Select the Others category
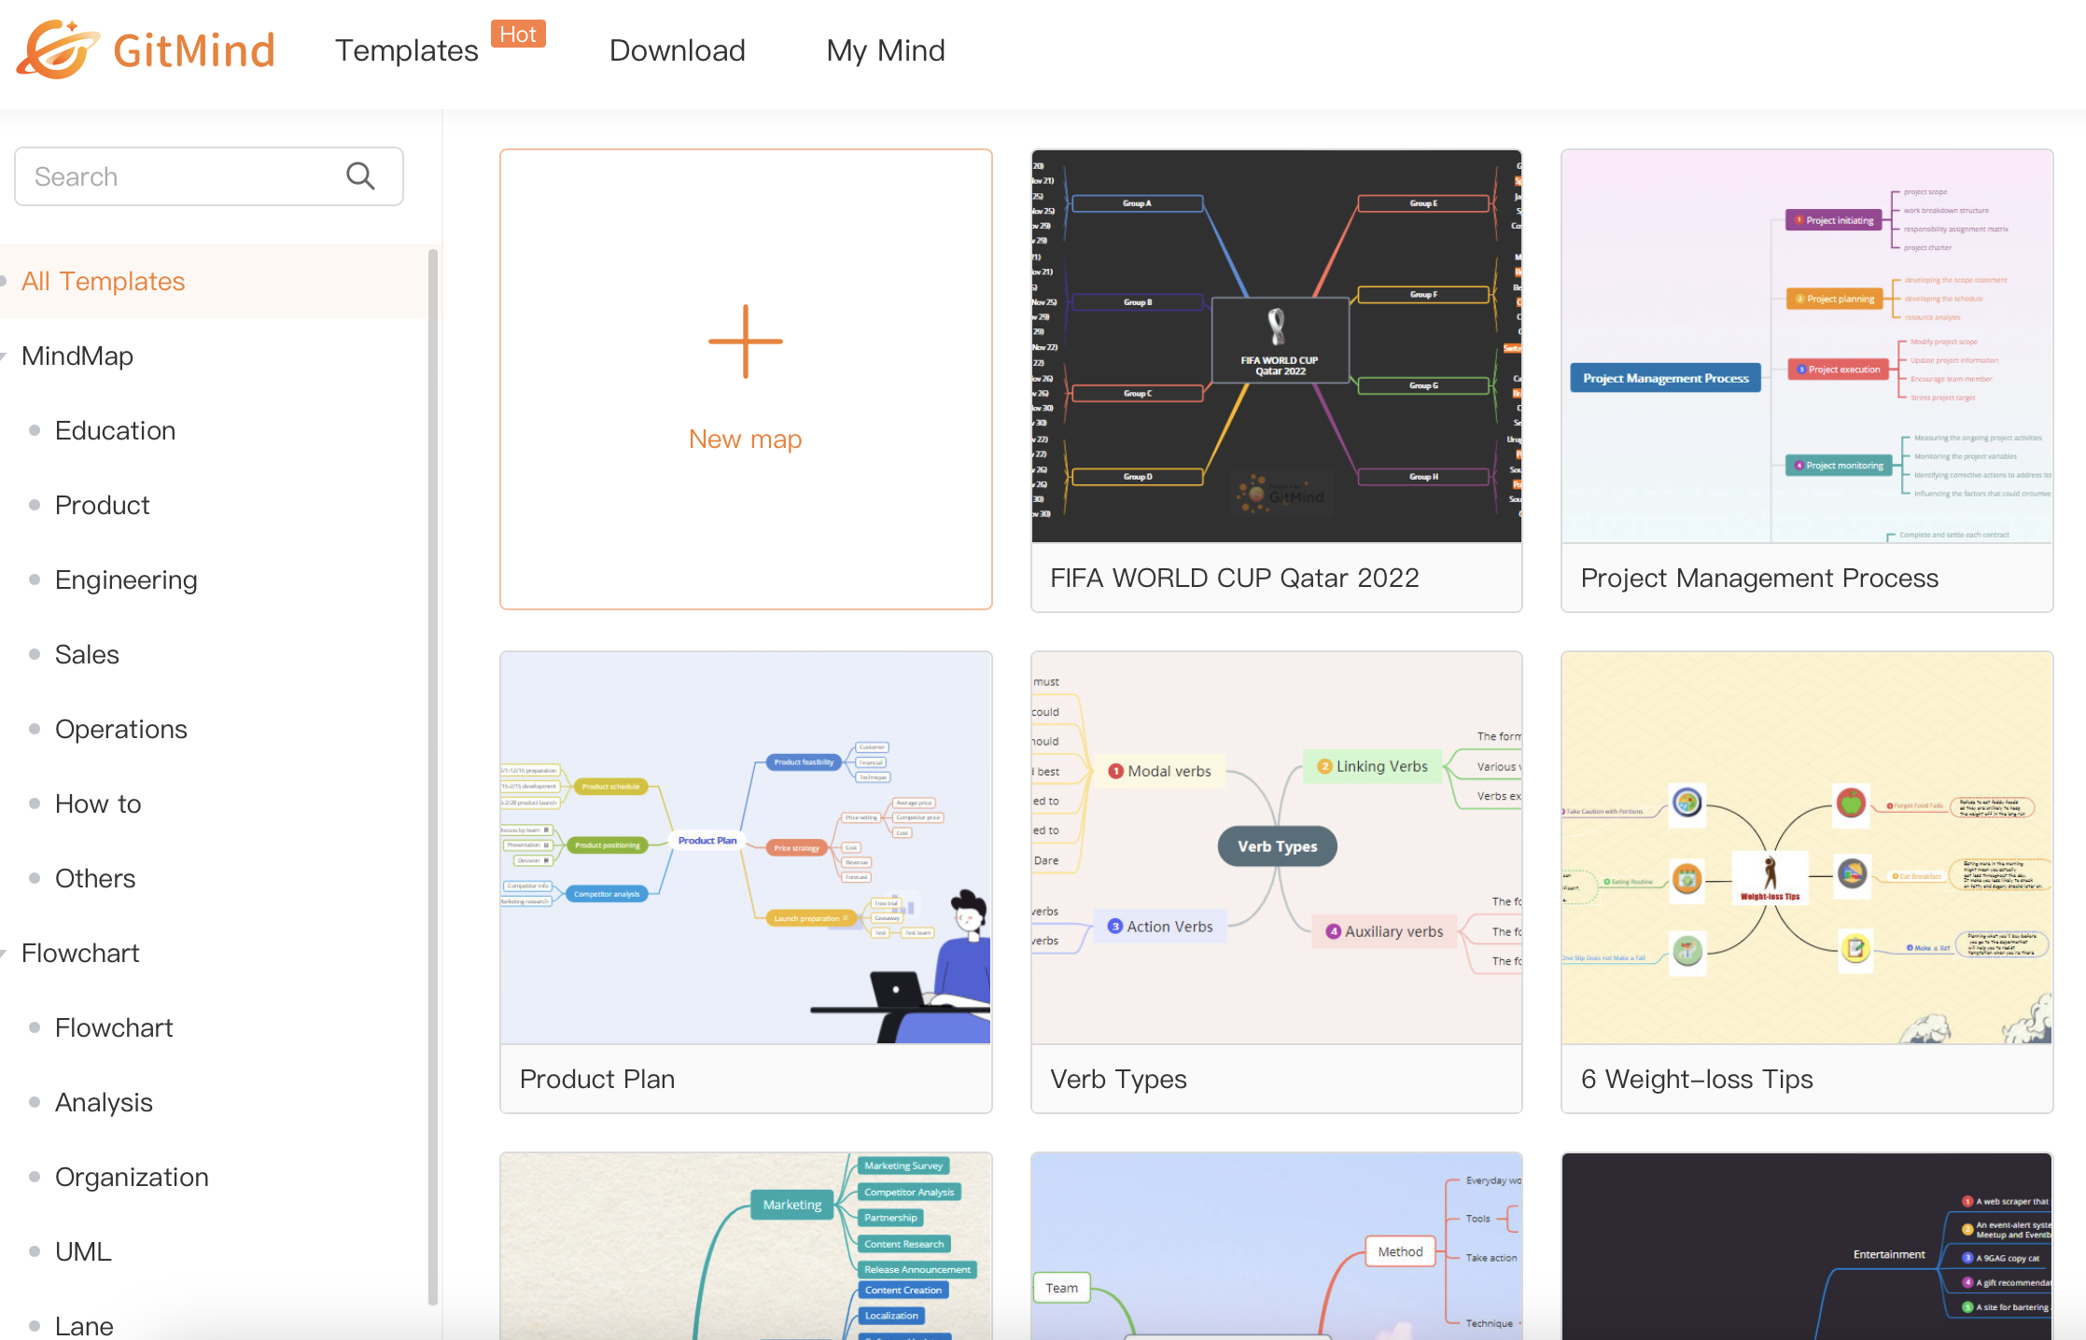This screenshot has width=2086, height=1340. click(95, 878)
